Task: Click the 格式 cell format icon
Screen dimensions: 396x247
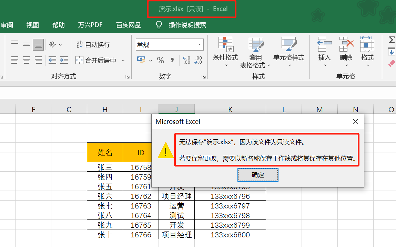Action: tap(367, 44)
